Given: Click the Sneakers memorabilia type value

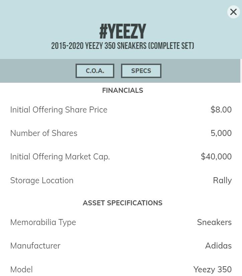Looking at the screenshot, I should tap(214, 222).
